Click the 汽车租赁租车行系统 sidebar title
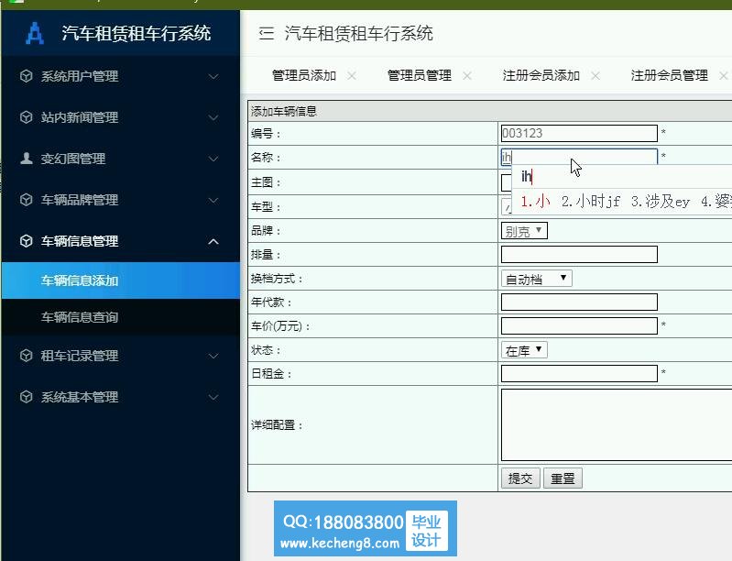This screenshot has width=732, height=561. click(137, 34)
